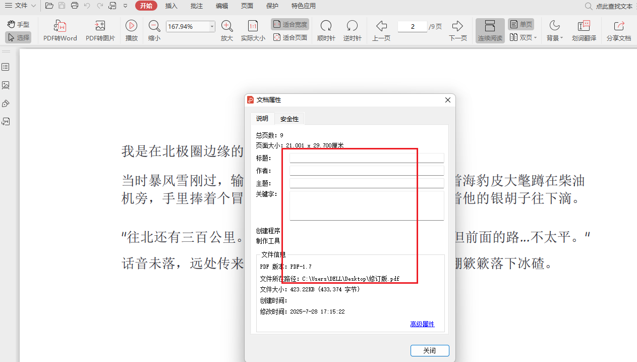Open the zoom percentage dropdown
Viewport: 637px width, 362px height.
[x=211, y=26]
